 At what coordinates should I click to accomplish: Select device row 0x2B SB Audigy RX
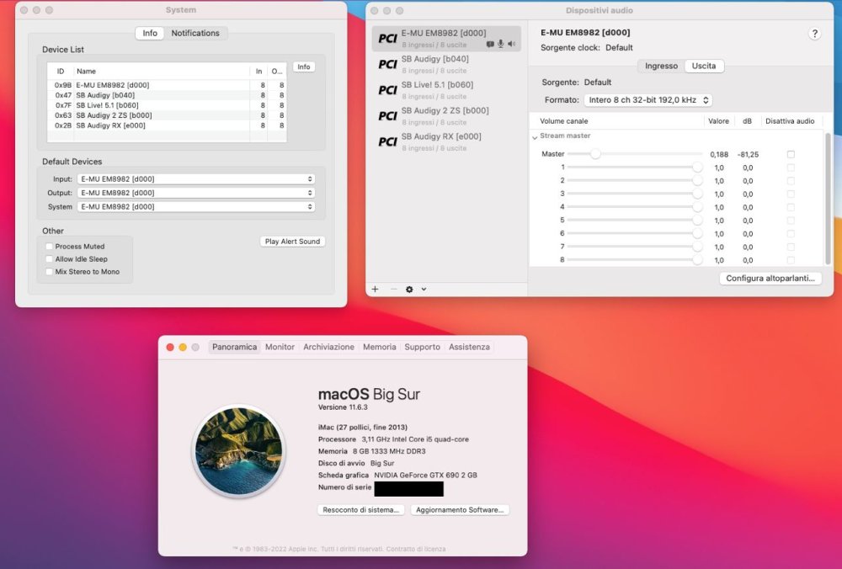click(x=167, y=125)
